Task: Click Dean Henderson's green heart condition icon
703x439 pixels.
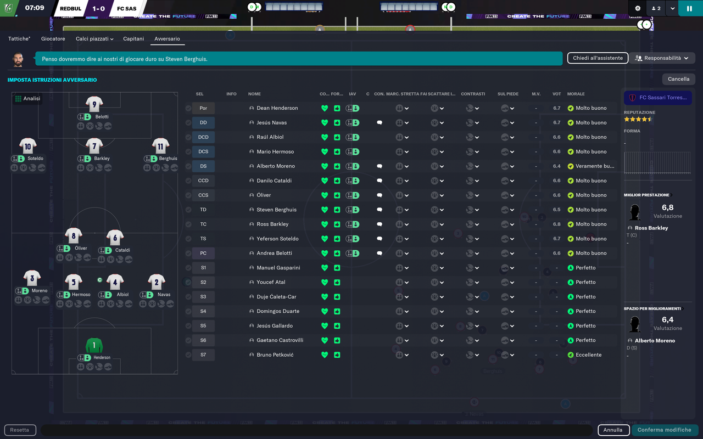Action: [x=325, y=108]
